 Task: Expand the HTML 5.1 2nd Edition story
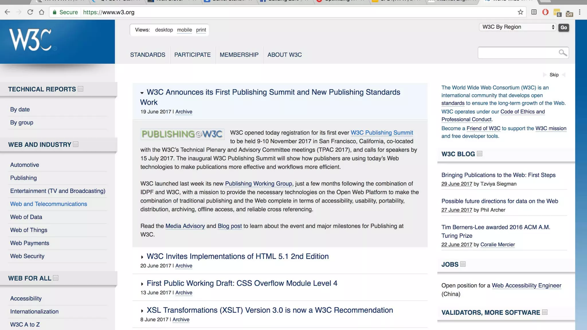142,257
